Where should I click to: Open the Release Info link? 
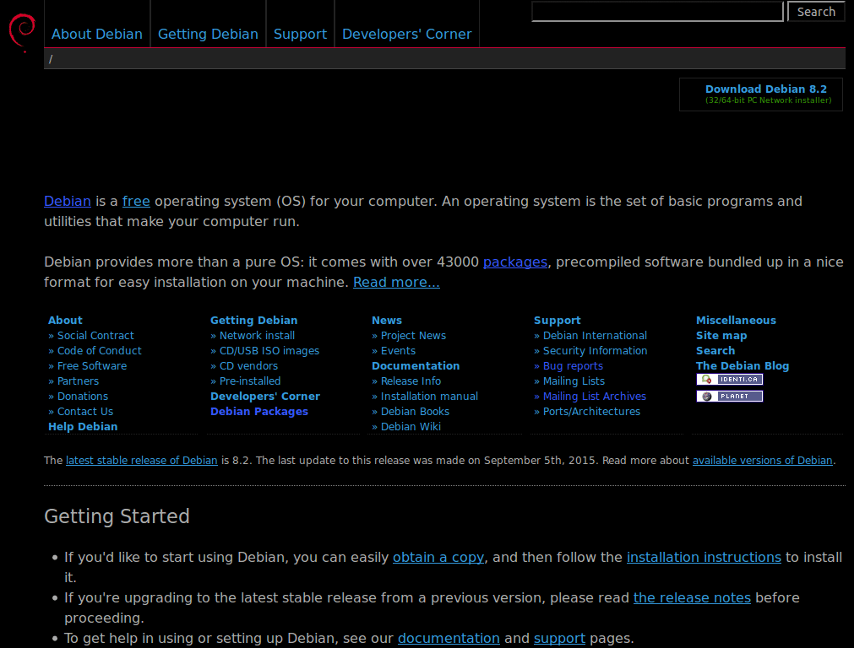tap(411, 381)
